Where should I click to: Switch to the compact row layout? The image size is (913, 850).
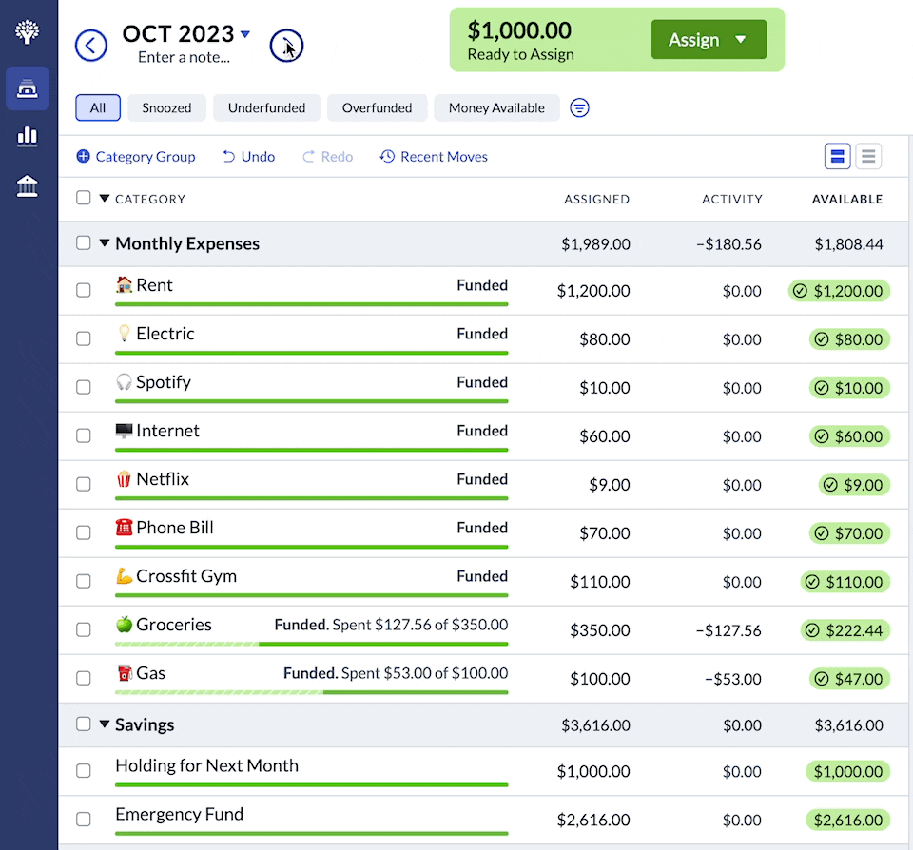click(868, 157)
